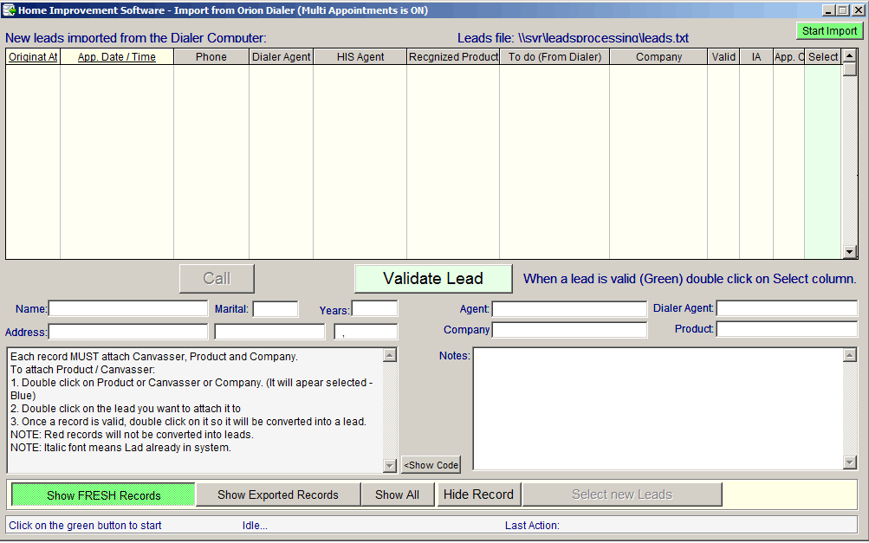Focus the Name input field

(128, 308)
